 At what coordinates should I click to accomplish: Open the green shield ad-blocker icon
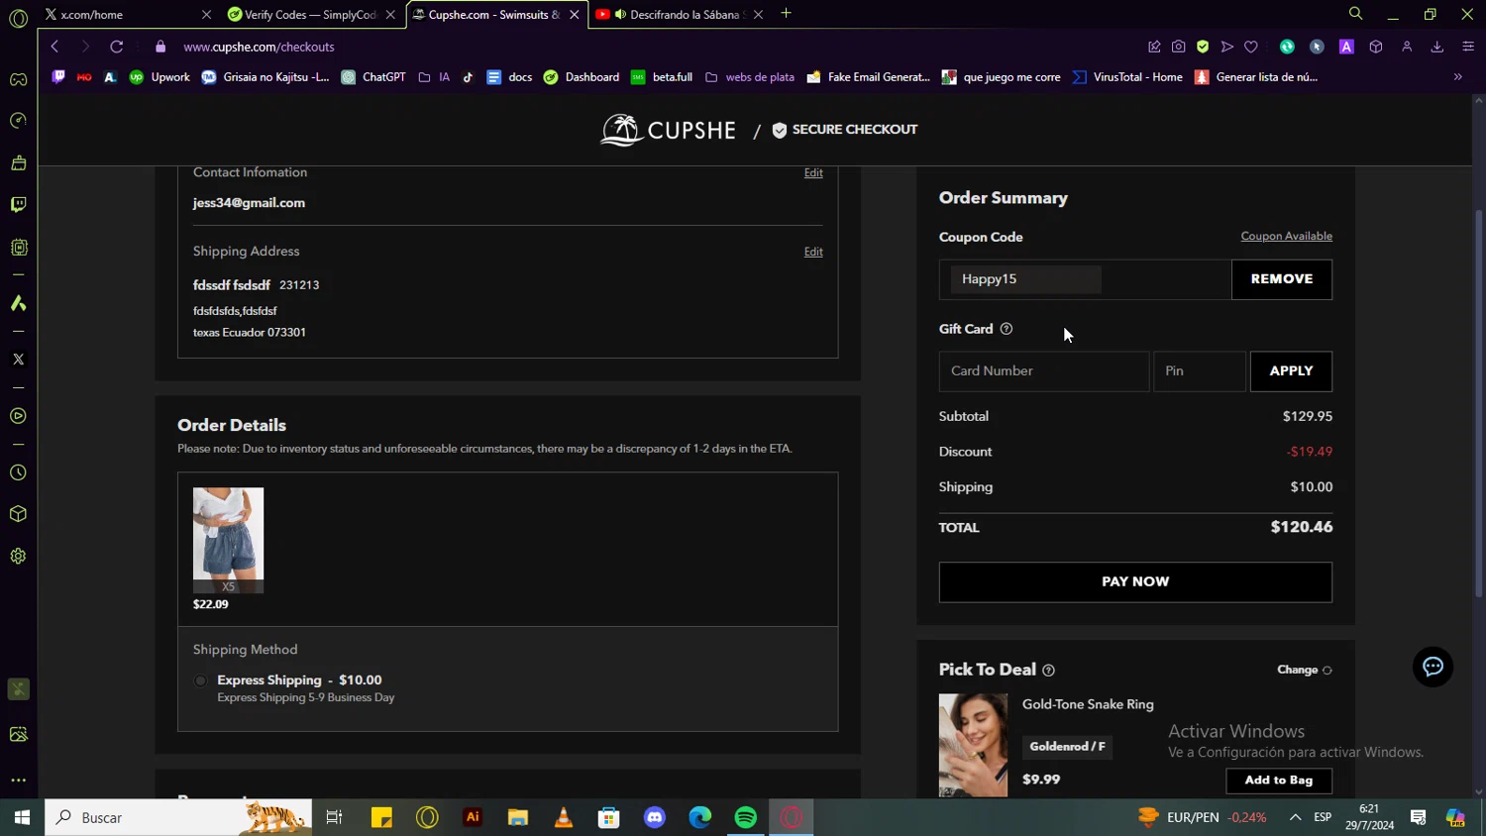[x=1203, y=47]
